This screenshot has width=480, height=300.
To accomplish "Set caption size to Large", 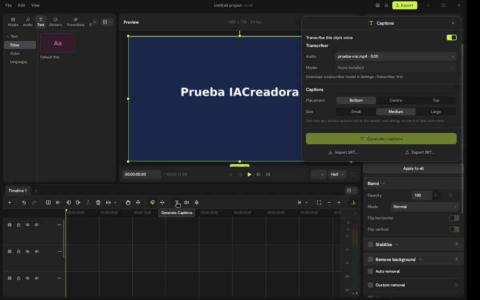I will (436, 112).
